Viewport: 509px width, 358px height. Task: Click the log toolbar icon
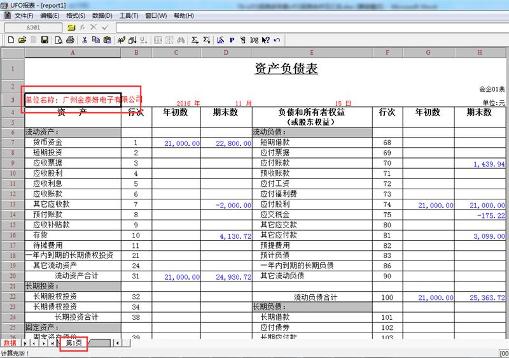point(254,40)
